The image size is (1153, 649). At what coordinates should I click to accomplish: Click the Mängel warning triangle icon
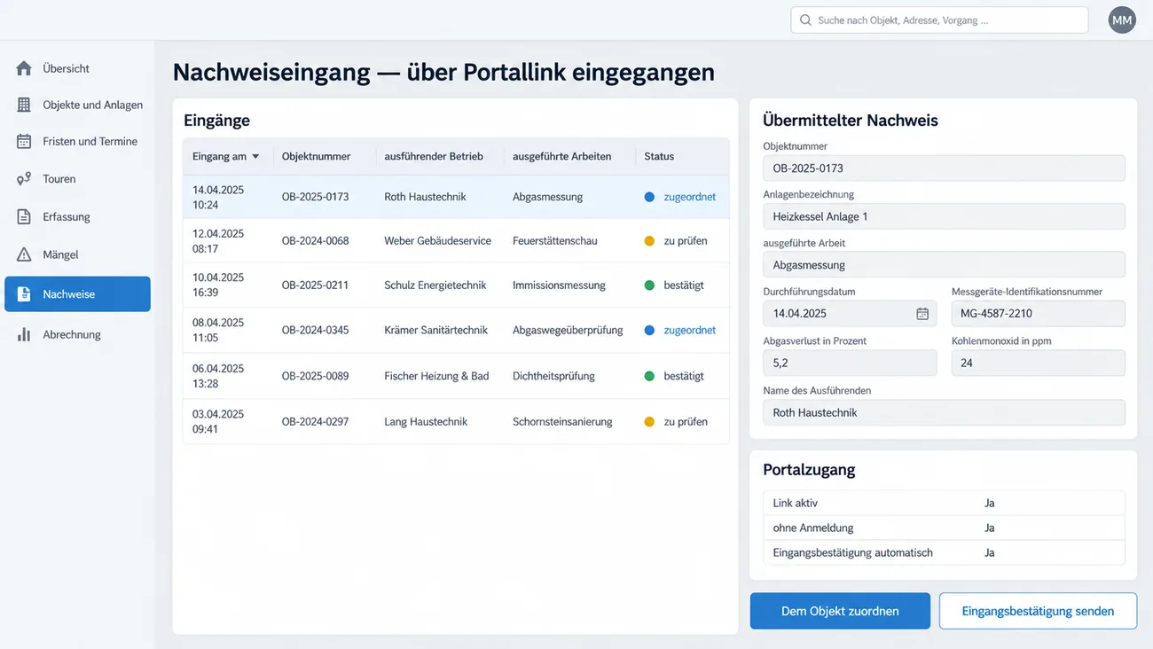pos(24,254)
